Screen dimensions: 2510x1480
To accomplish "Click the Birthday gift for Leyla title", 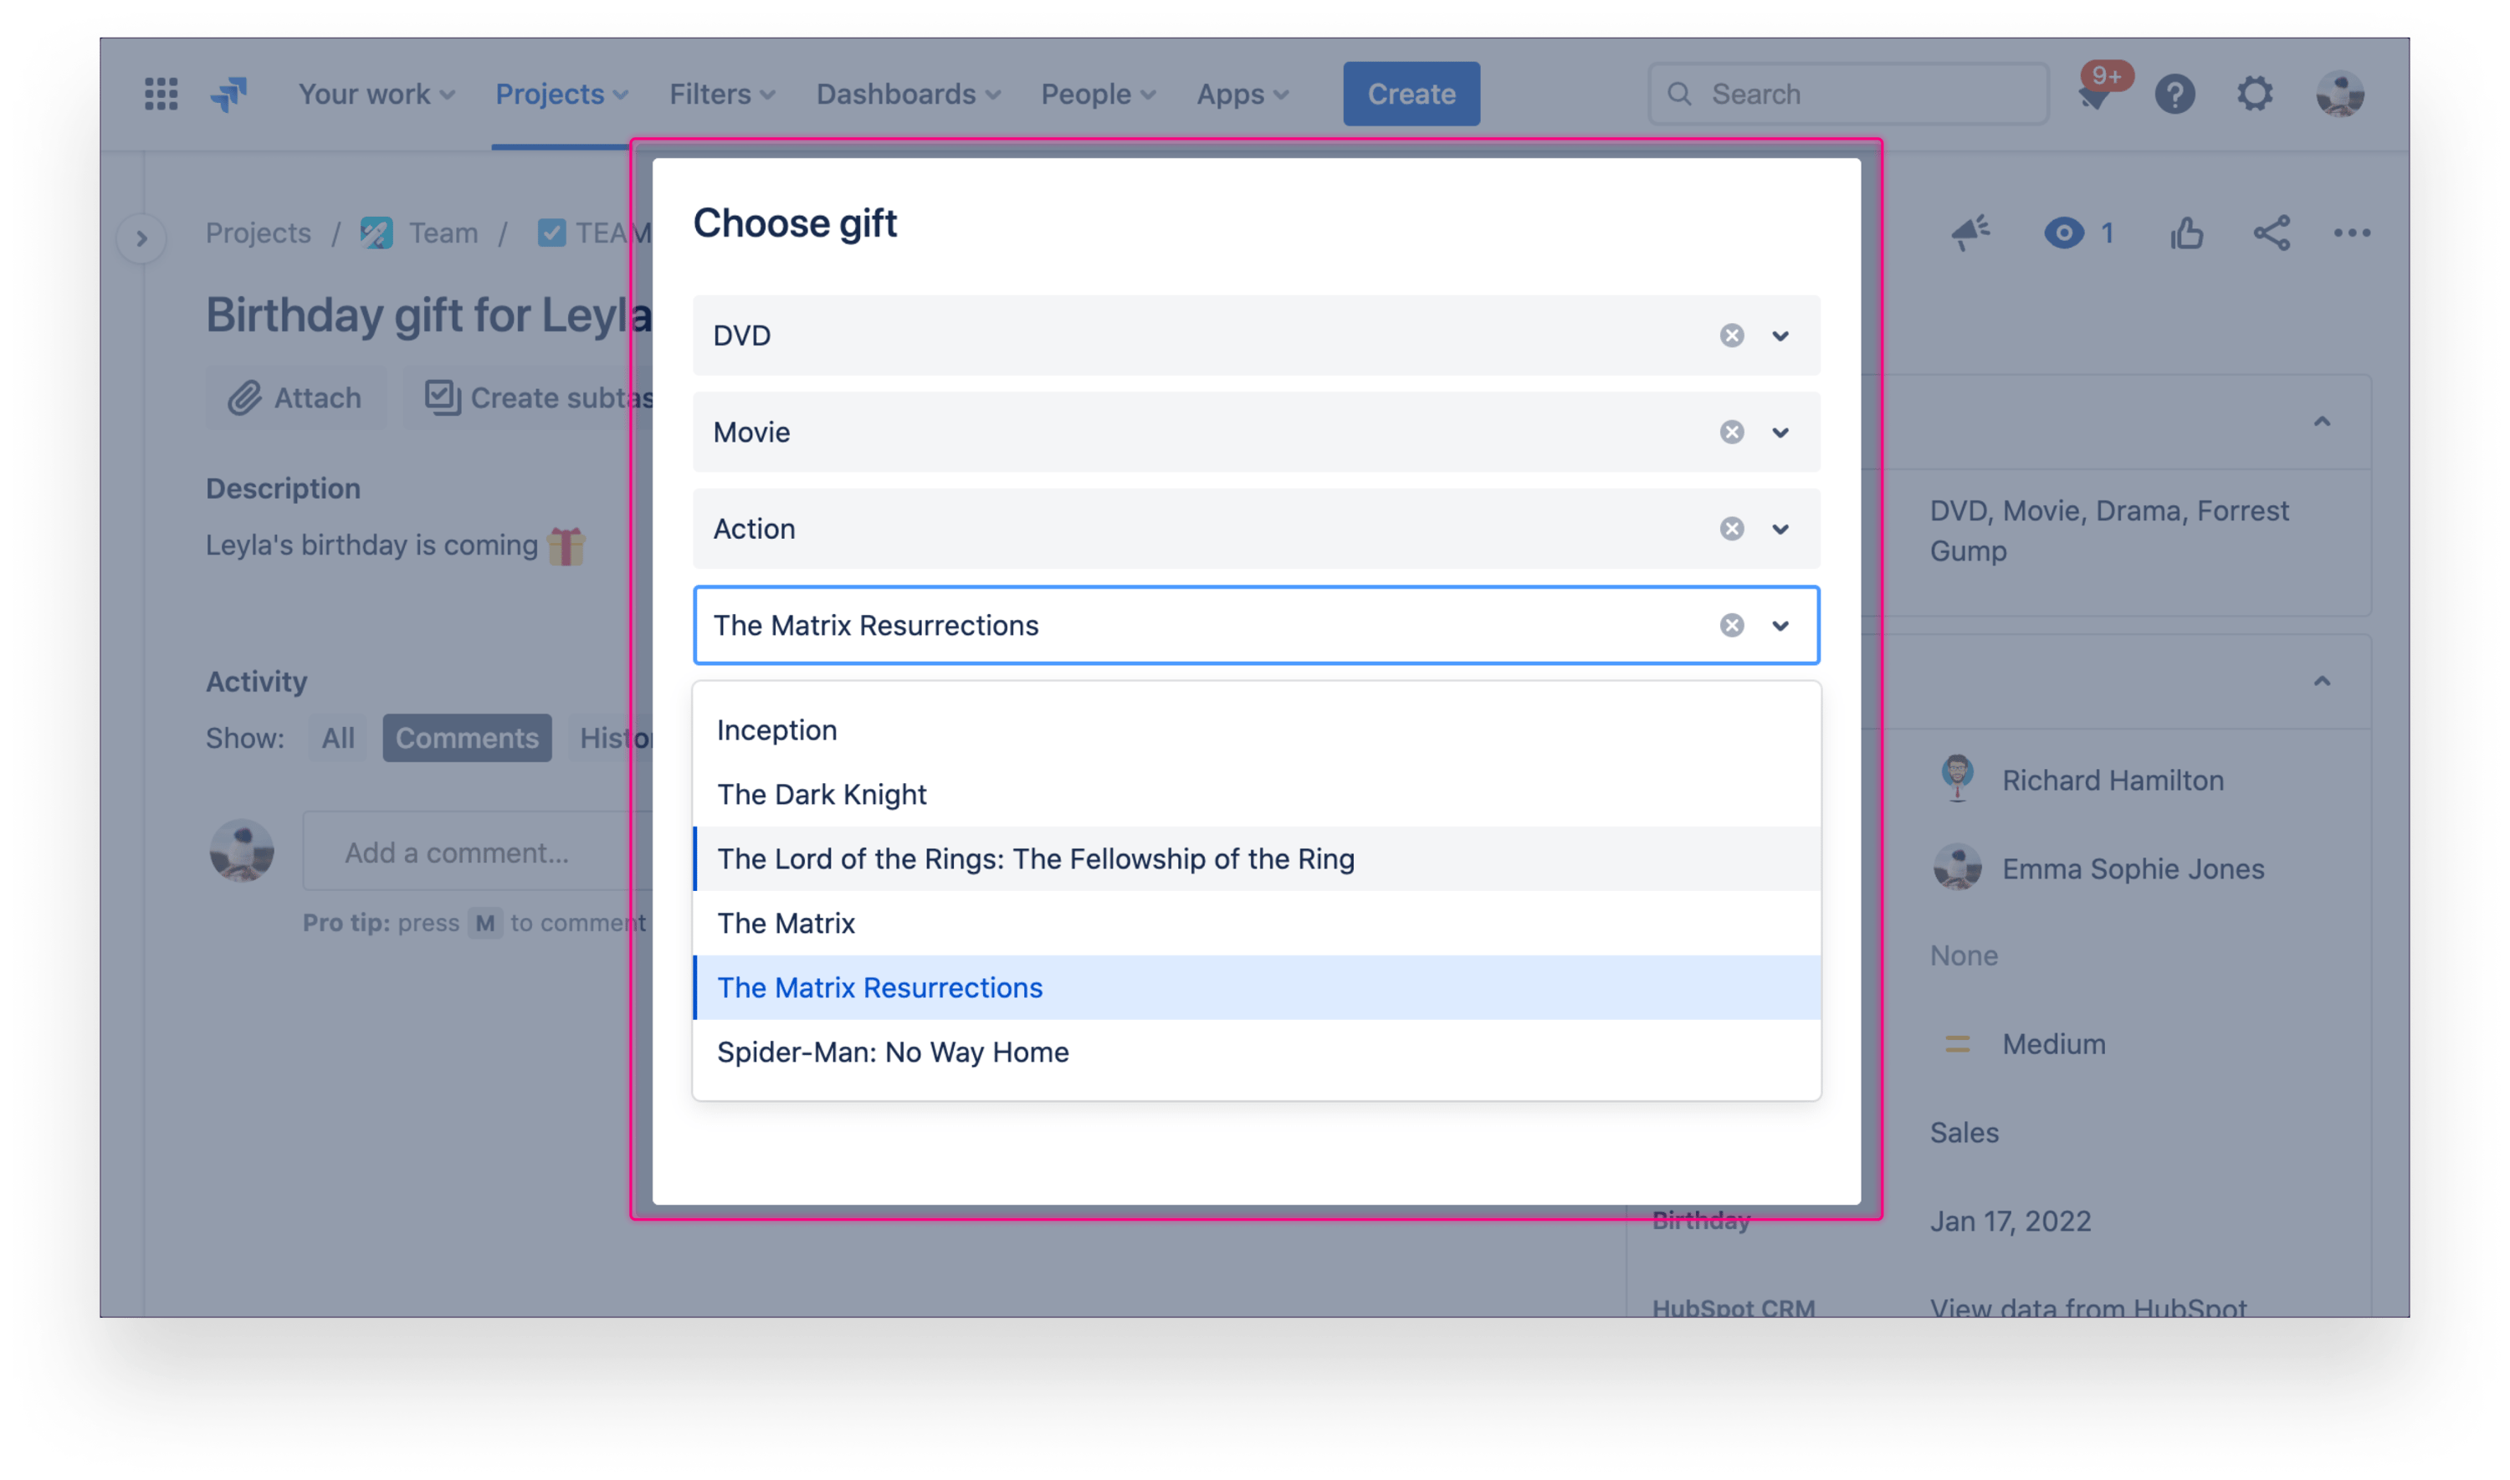I will coord(429,315).
